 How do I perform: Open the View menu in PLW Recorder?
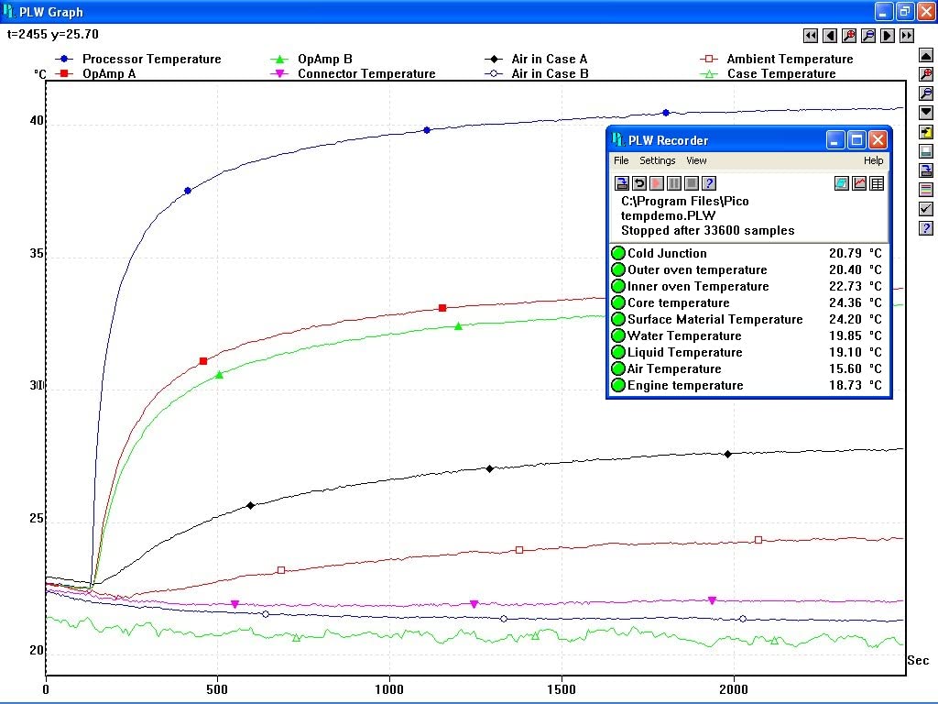[696, 160]
